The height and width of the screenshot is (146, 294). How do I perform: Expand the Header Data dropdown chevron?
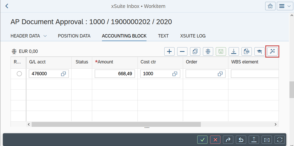tap(45, 36)
